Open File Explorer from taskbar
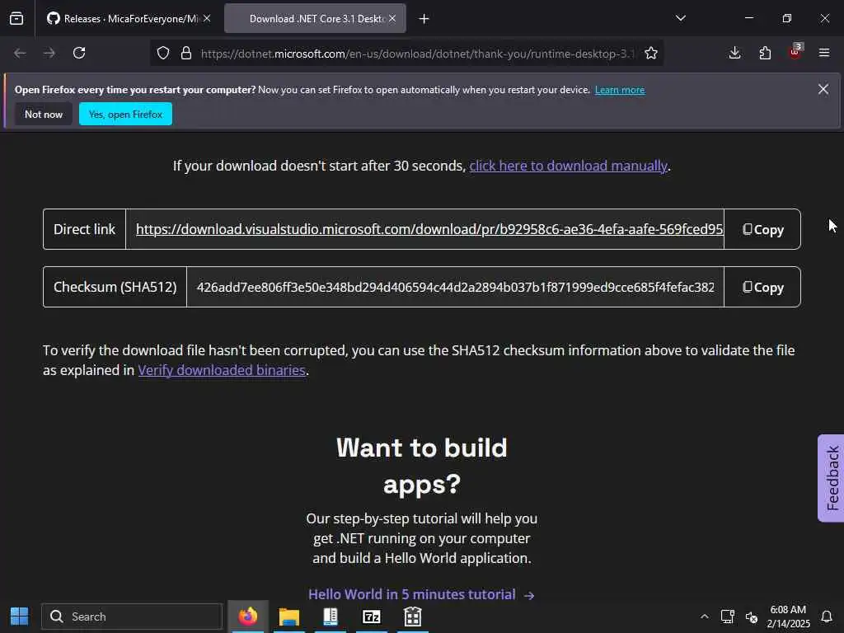Screen dimensions: 844x633 289,617
